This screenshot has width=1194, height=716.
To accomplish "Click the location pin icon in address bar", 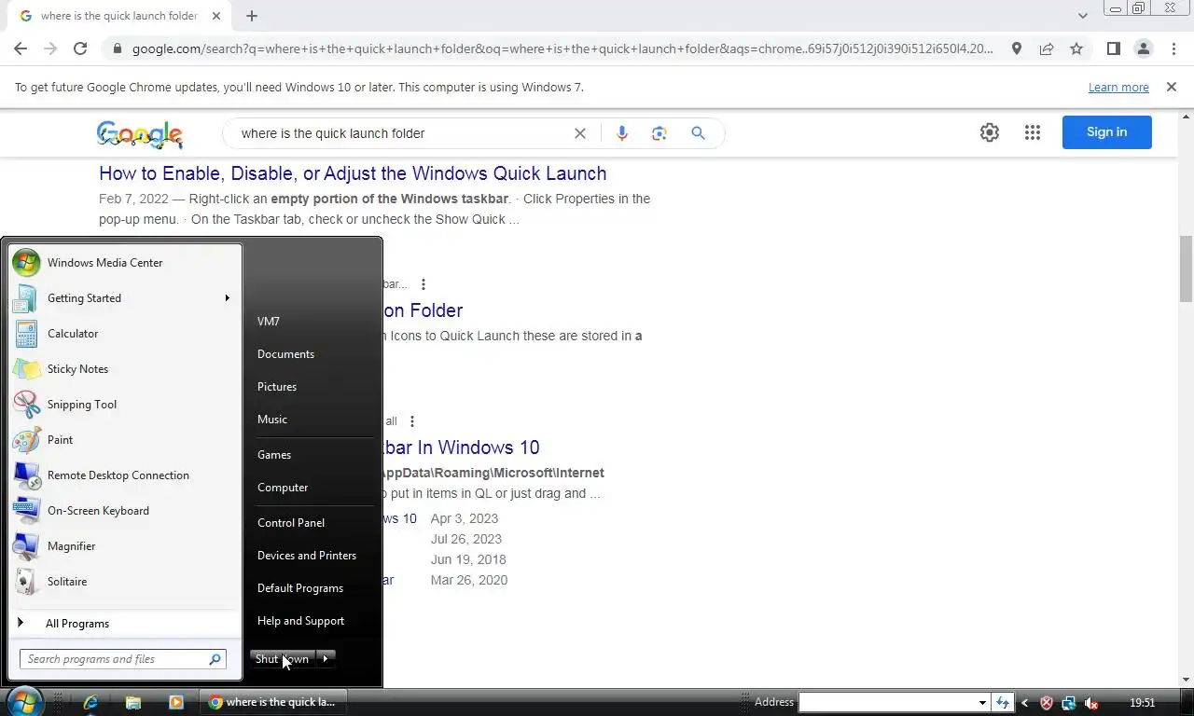I will point(1017,48).
